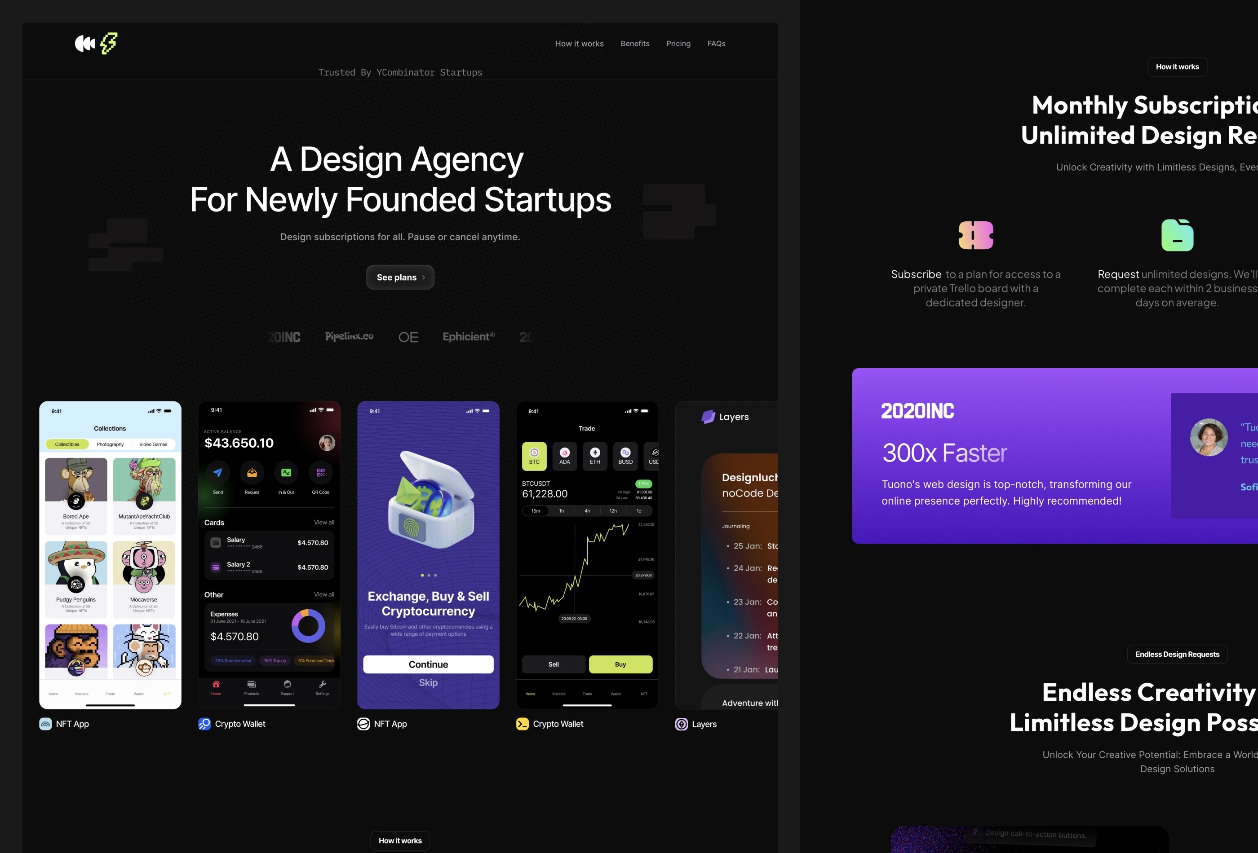
Task: Click See plans button
Action: tap(400, 277)
